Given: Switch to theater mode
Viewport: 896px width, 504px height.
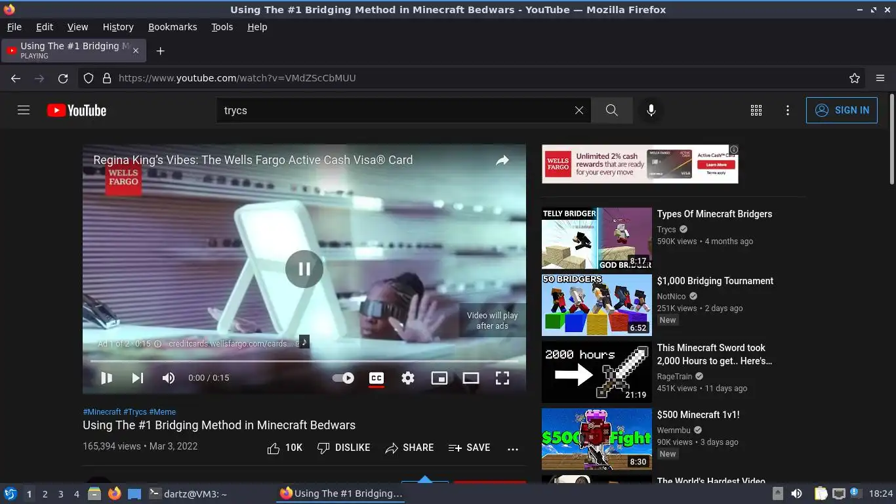Looking at the screenshot, I should [471, 378].
